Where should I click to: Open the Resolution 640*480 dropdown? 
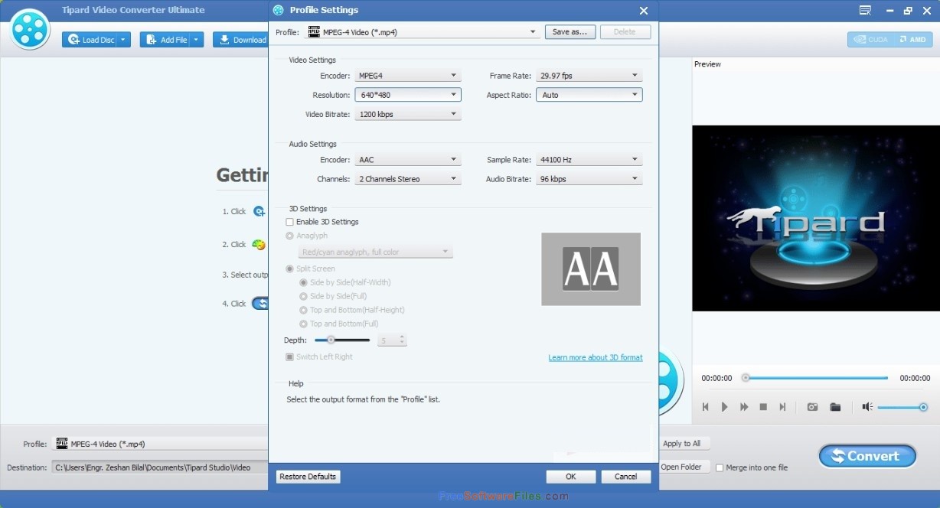point(408,95)
